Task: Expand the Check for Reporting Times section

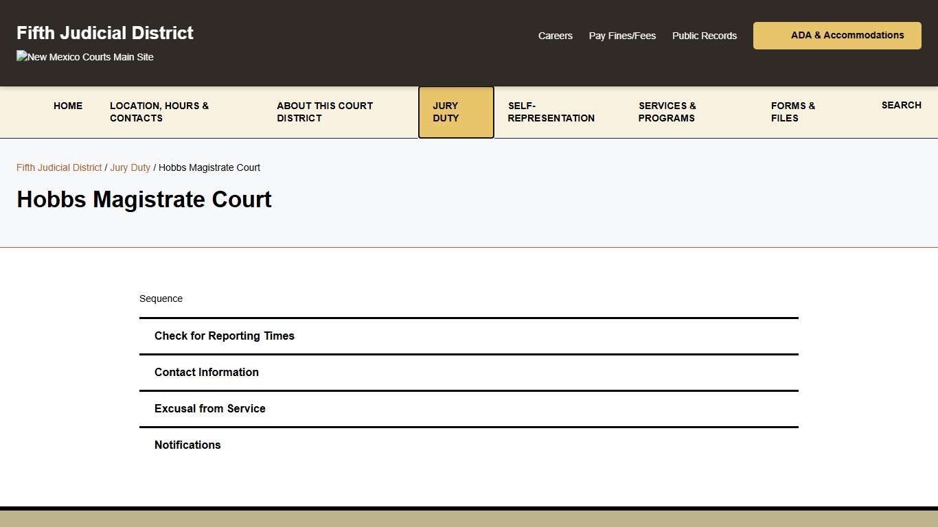Action: 225,336
